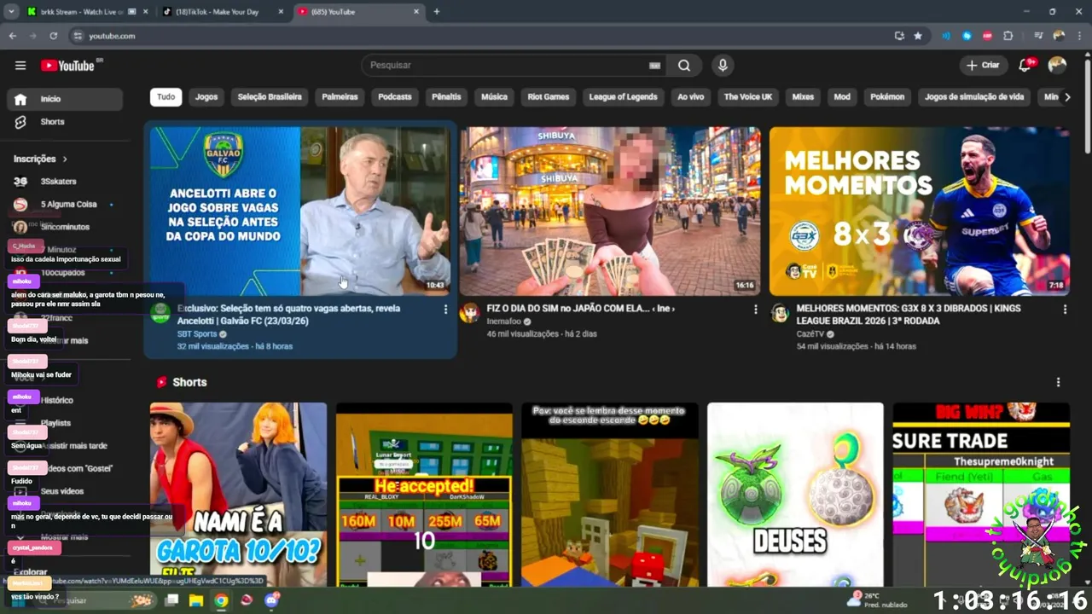This screenshot has height=614, width=1092.
Task: Open options for Japão video
Action: coord(755,310)
